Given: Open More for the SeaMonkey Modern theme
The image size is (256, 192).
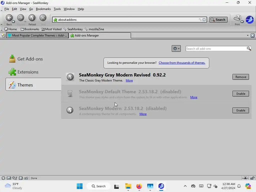Looking at the screenshot, I should [x=143, y=114].
